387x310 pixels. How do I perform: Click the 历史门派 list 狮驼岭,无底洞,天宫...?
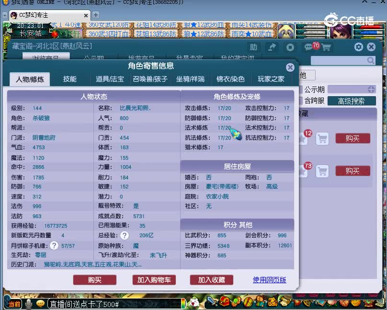point(93,265)
